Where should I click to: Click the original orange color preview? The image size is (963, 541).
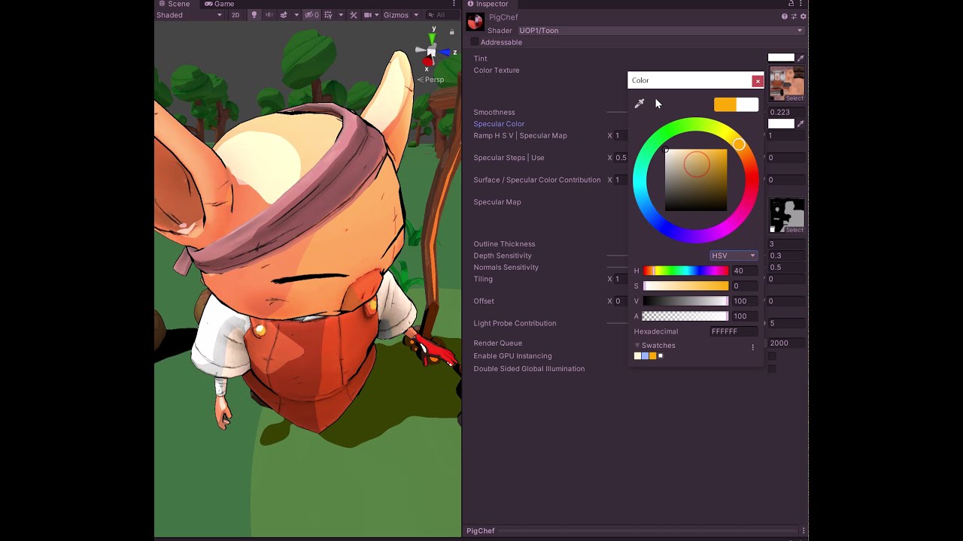pos(725,104)
